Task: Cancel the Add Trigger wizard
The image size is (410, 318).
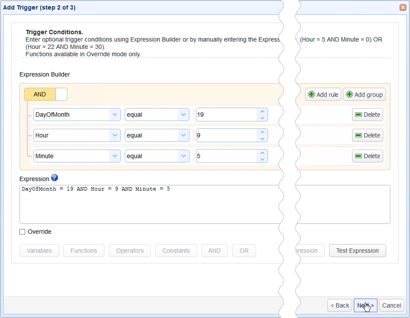Action: click(391, 305)
